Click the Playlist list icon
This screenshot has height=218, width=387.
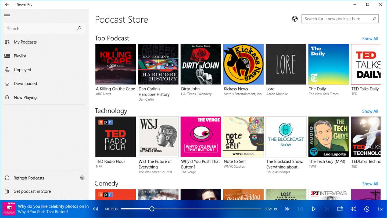click(x=7, y=56)
